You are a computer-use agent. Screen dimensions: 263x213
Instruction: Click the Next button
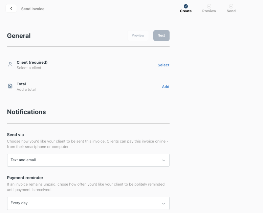tap(161, 36)
